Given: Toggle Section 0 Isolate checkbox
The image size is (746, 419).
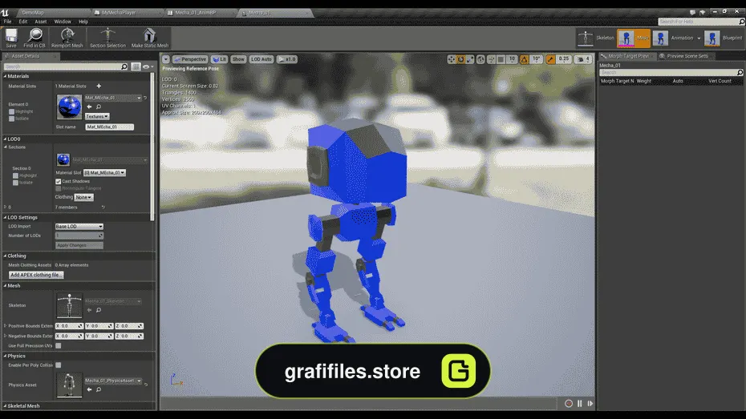Looking at the screenshot, I should (15, 183).
